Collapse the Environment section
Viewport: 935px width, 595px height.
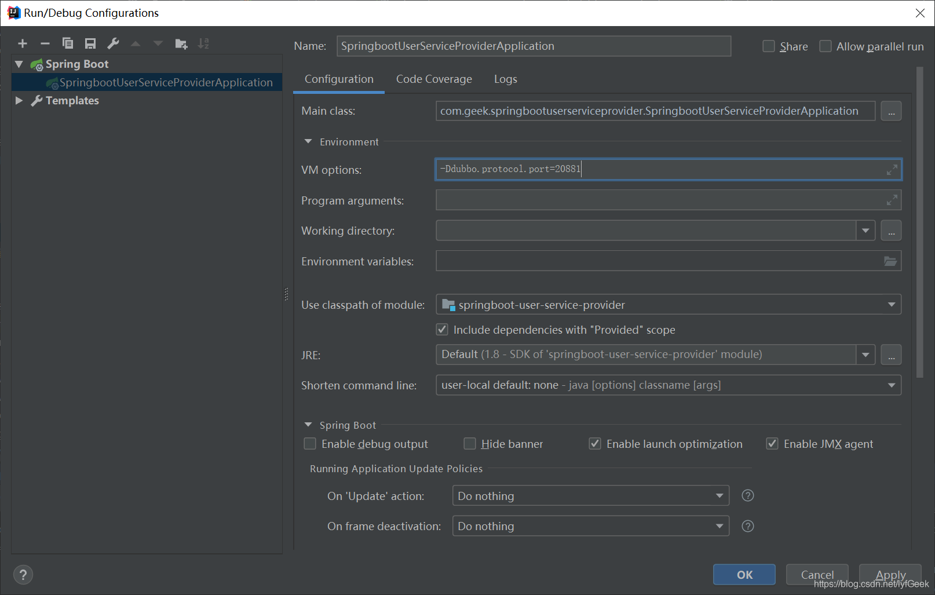[x=308, y=141]
